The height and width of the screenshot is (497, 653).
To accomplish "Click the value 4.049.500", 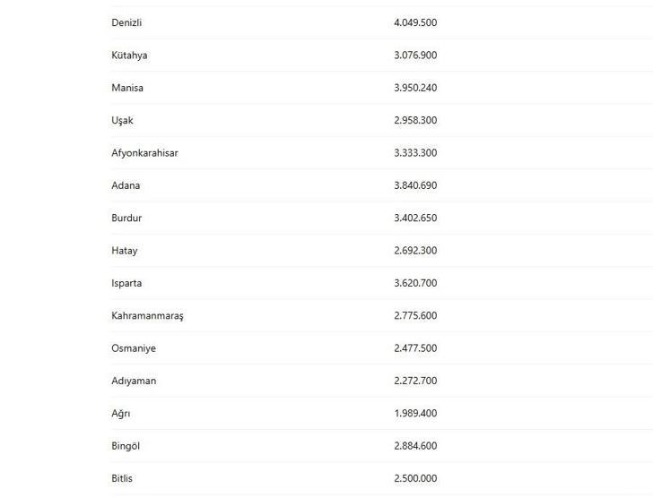I will coord(415,22).
